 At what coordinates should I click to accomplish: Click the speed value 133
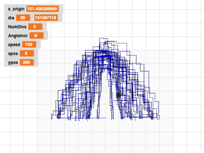[x=29, y=45]
